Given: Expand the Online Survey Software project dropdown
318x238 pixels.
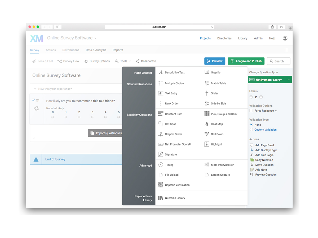Looking at the screenshot, I should 95,38.
